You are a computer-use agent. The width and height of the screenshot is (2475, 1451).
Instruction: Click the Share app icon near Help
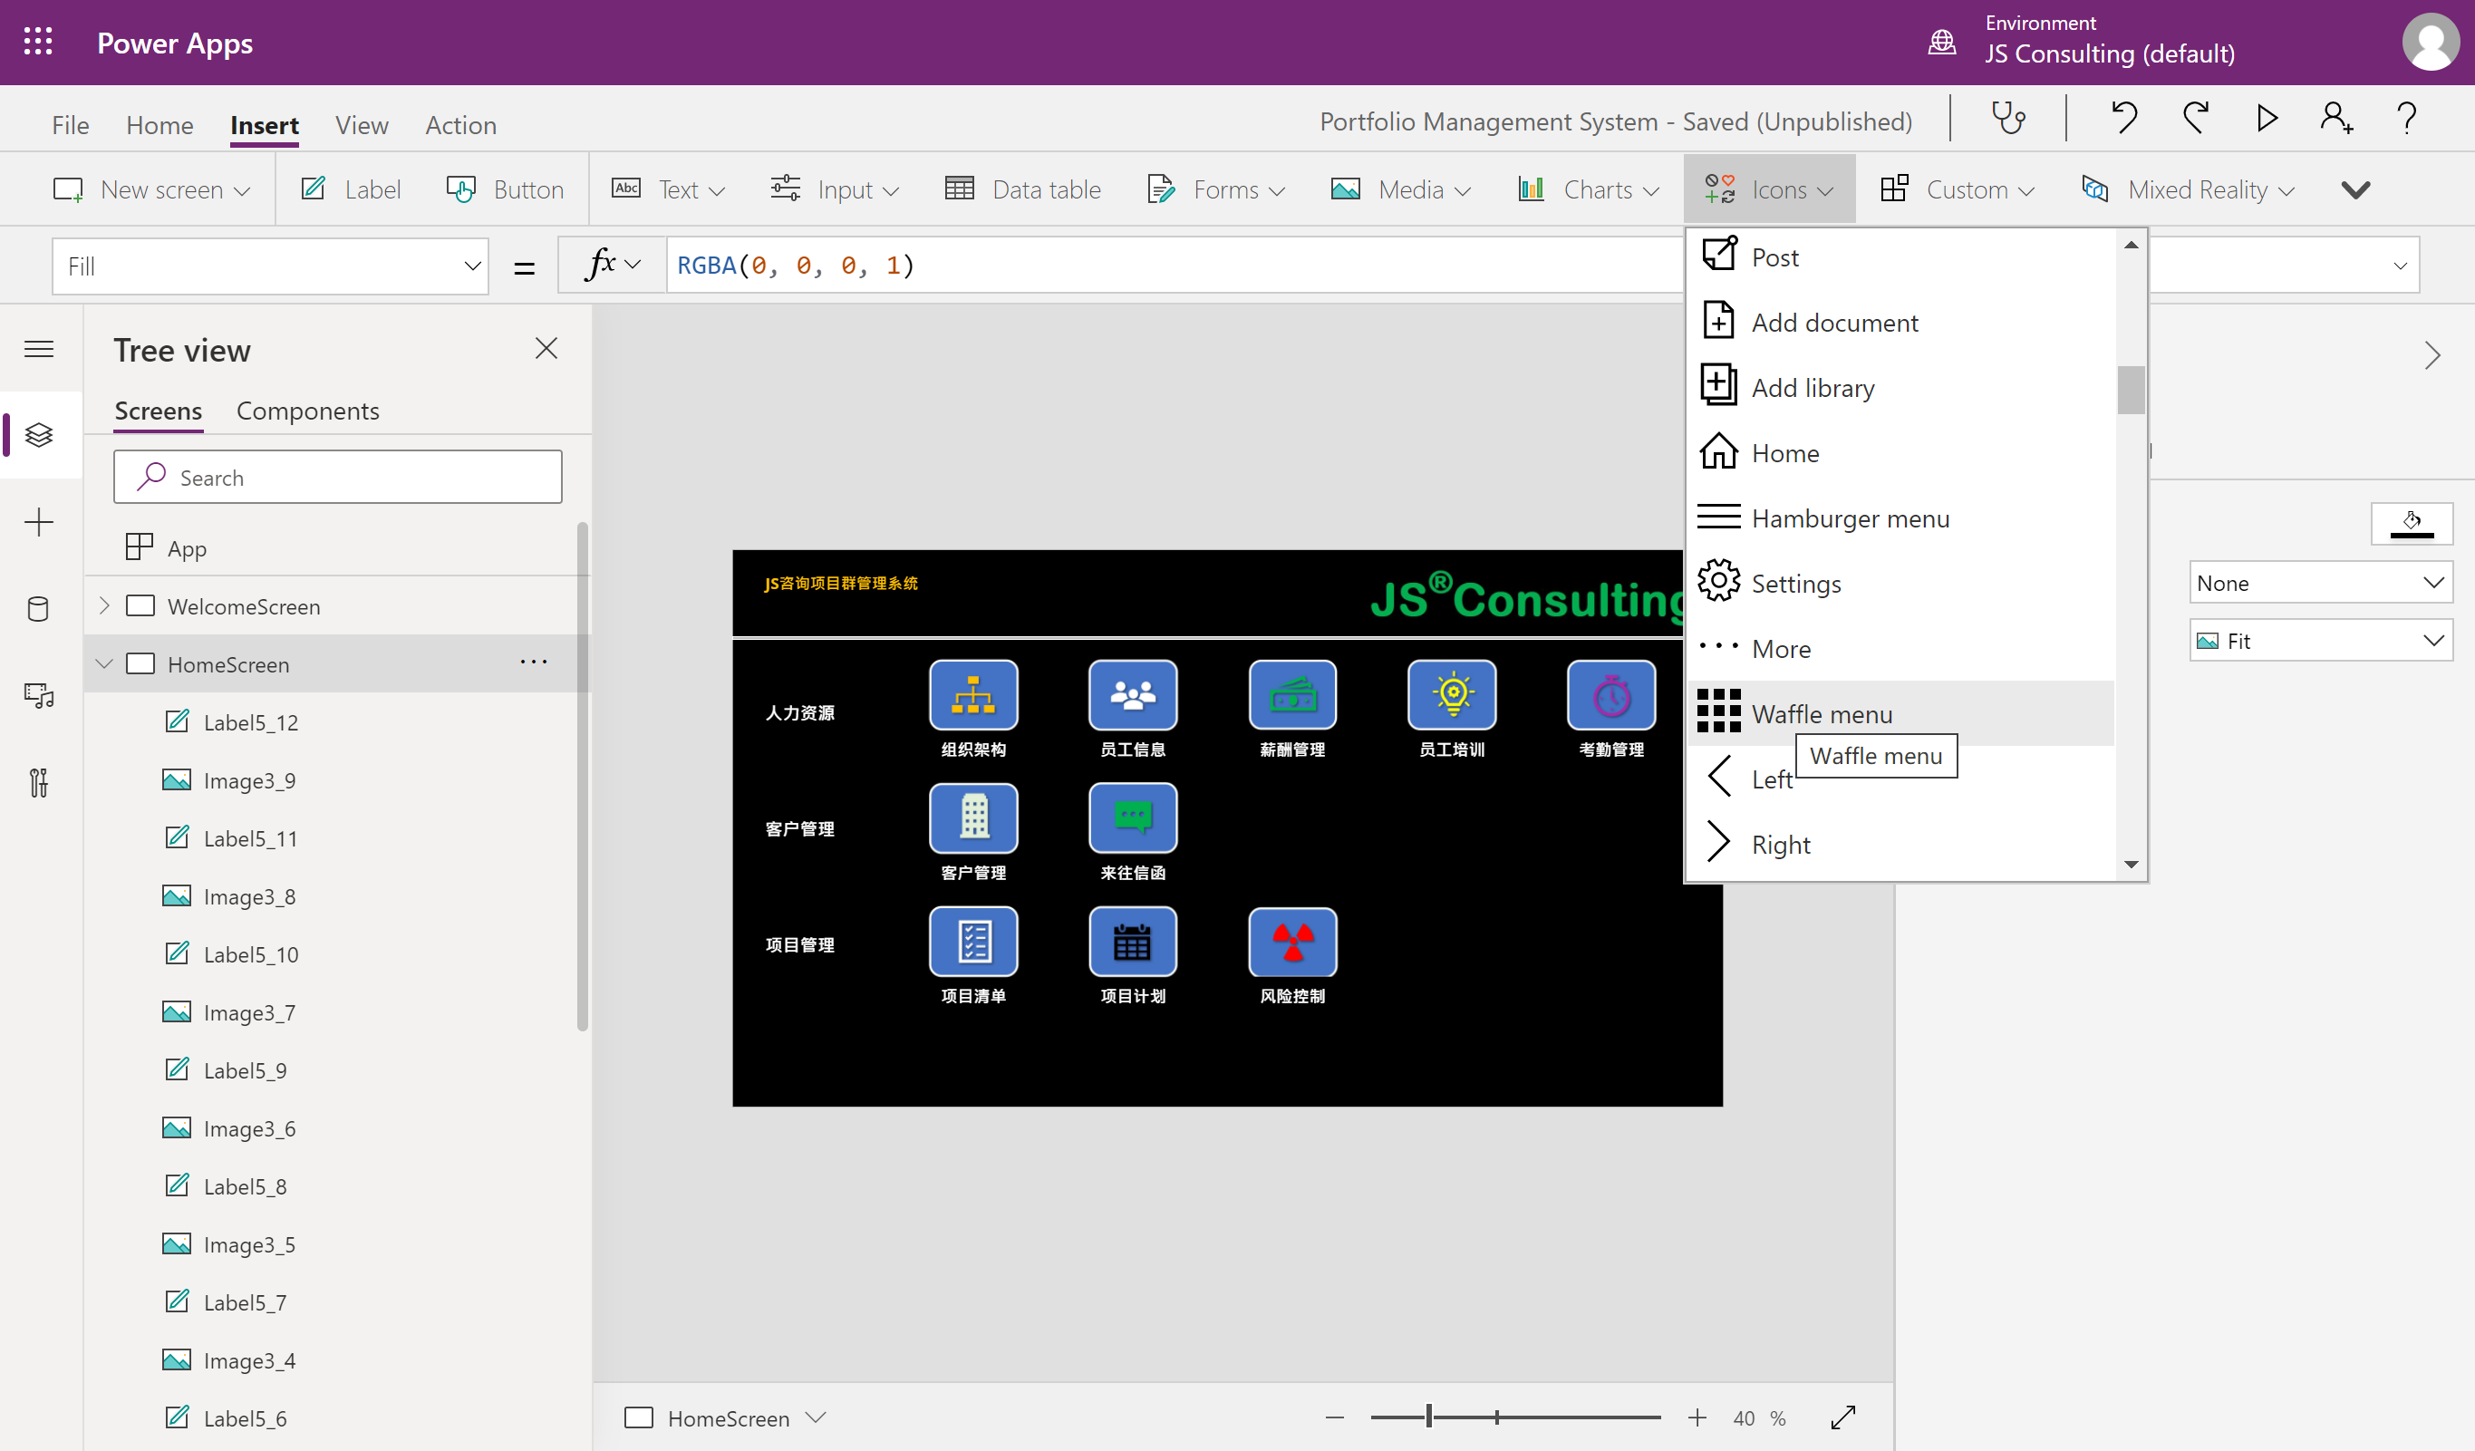(2335, 118)
